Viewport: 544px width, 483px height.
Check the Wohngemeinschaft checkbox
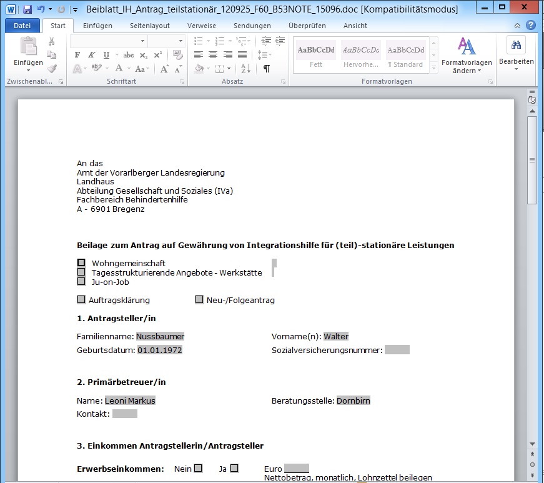click(x=81, y=262)
